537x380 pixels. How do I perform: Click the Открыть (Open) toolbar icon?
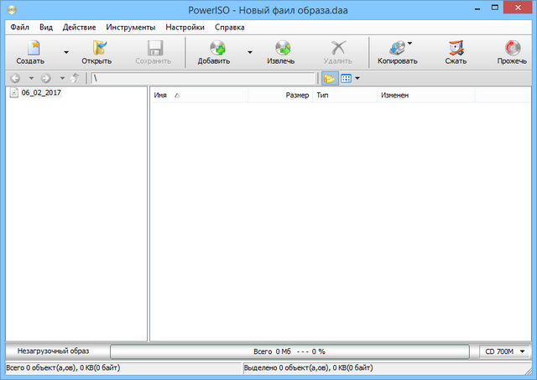pyautogui.click(x=96, y=49)
